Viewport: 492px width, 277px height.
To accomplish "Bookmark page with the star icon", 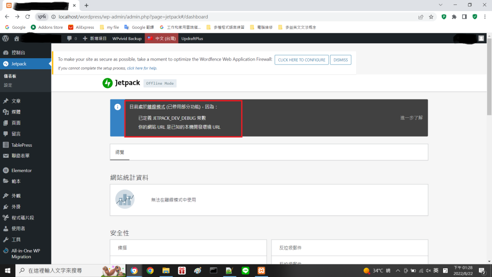I will [x=431, y=17].
